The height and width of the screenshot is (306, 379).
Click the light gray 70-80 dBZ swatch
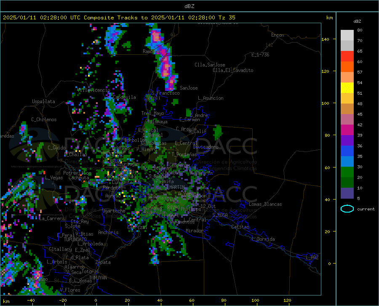(347, 35)
